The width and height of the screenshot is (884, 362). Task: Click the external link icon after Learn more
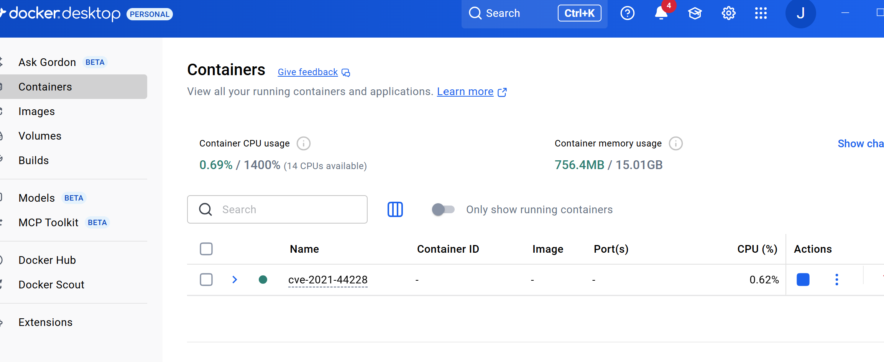click(502, 92)
